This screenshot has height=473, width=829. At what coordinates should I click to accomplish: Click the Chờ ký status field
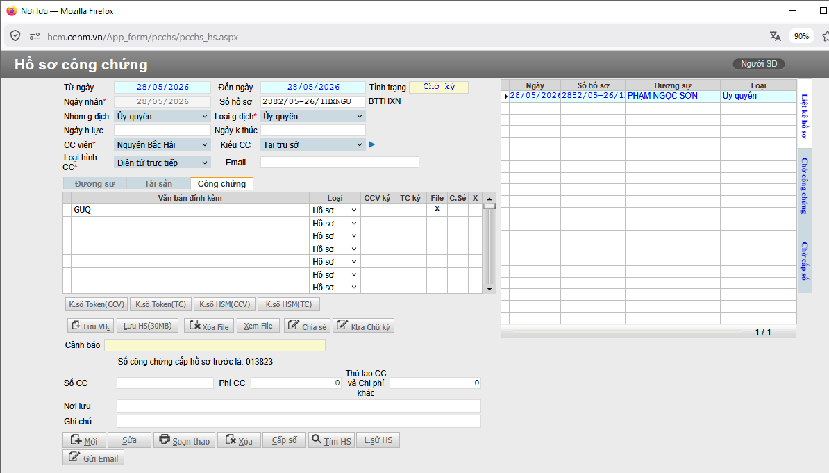[439, 87]
